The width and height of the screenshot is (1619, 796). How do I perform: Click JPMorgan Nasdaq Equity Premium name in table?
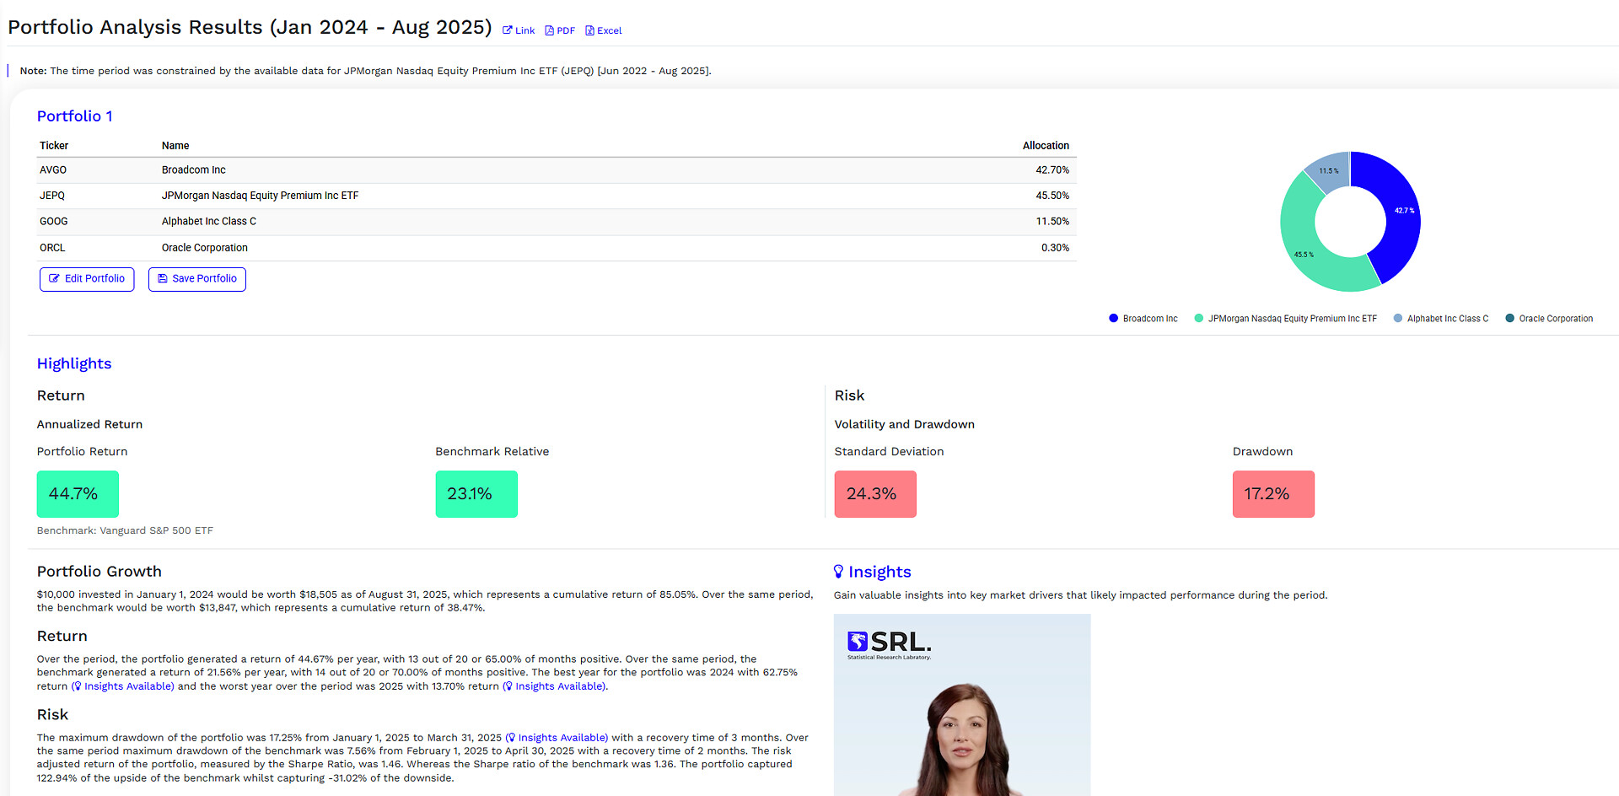click(261, 196)
